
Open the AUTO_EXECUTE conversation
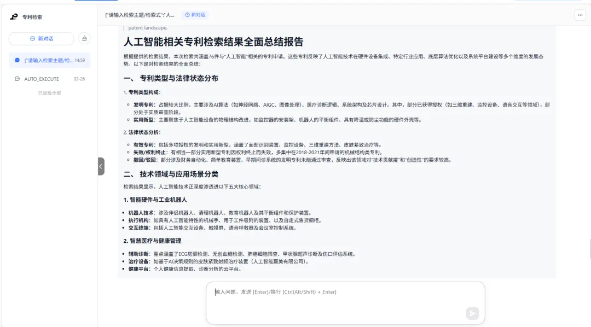tap(49, 79)
